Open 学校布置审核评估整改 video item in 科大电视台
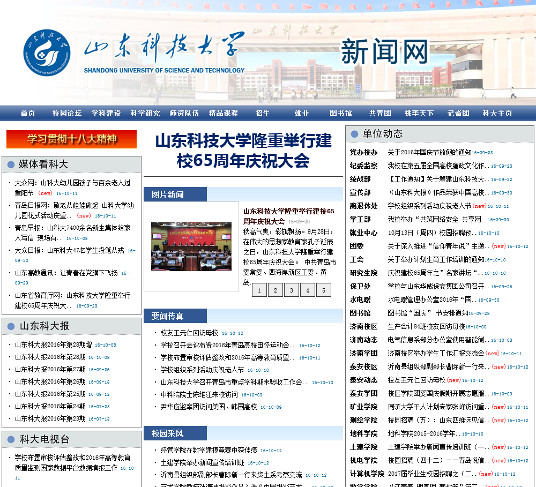The height and width of the screenshot is (487, 536). [72, 463]
